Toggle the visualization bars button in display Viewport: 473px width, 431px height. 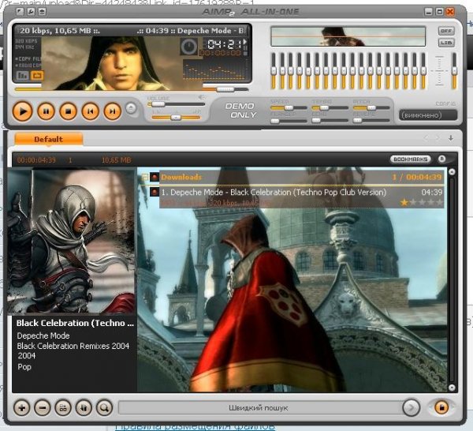(22, 75)
